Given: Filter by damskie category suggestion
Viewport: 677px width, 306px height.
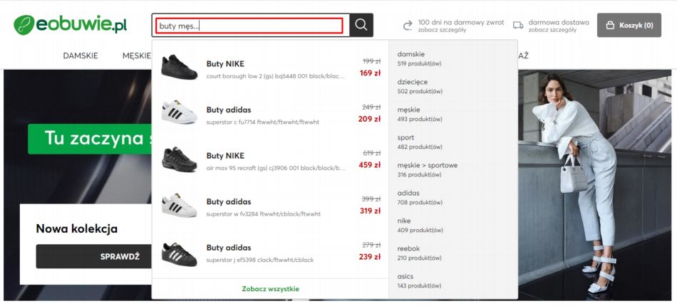Looking at the screenshot, I should tap(411, 54).
